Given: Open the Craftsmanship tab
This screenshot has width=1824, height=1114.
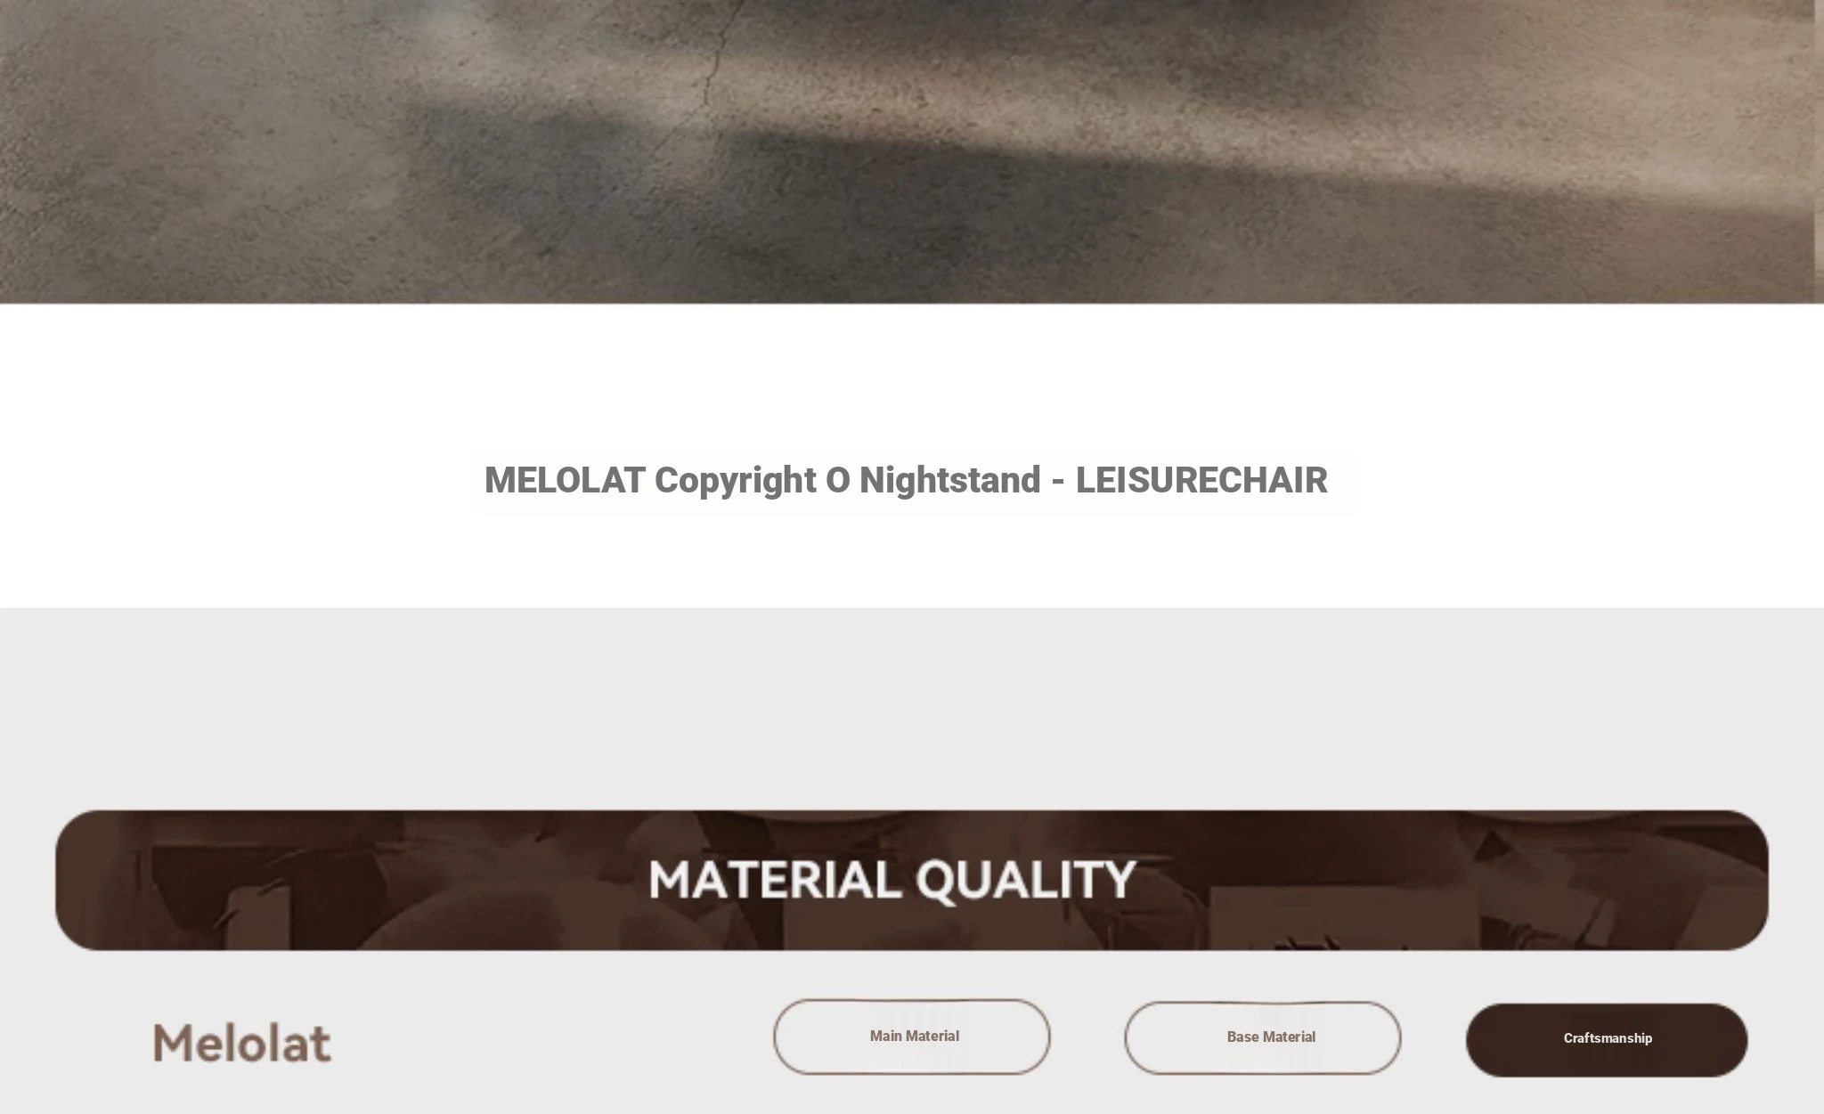Looking at the screenshot, I should (x=1607, y=1040).
